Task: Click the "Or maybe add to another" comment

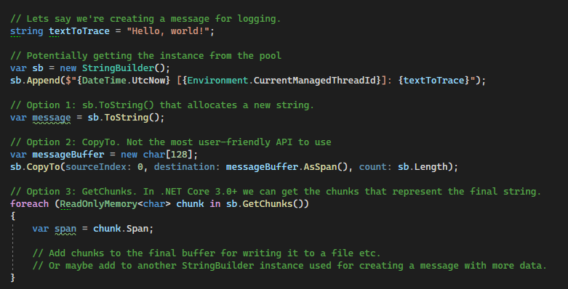Action: (x=289, y=266)
